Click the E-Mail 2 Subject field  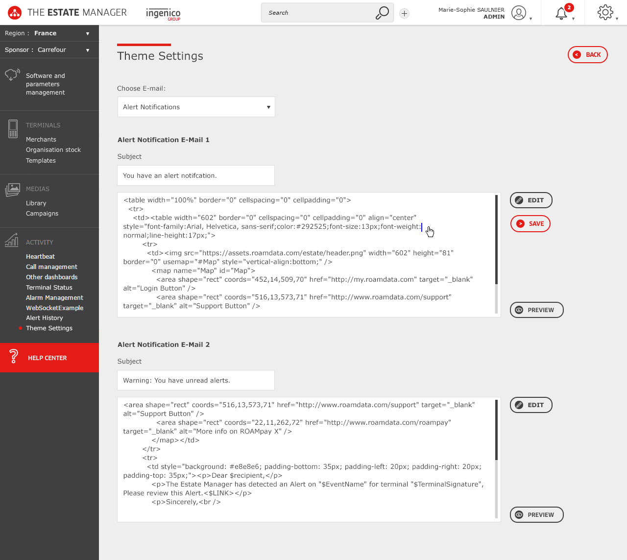pos(196,380)
